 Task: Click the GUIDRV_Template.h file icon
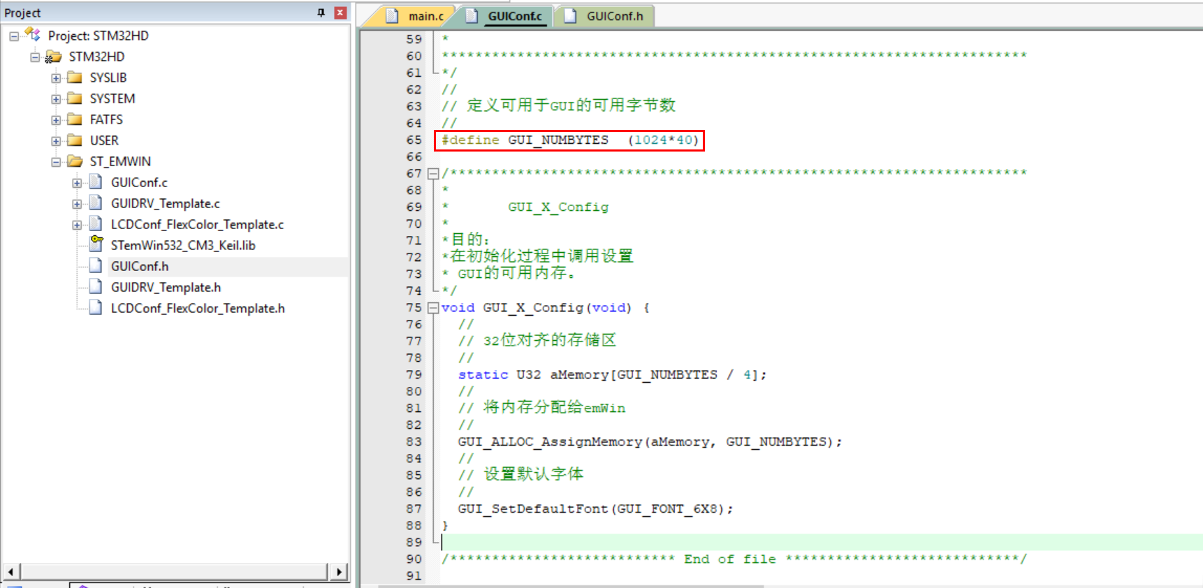click(x=96, y=287)
